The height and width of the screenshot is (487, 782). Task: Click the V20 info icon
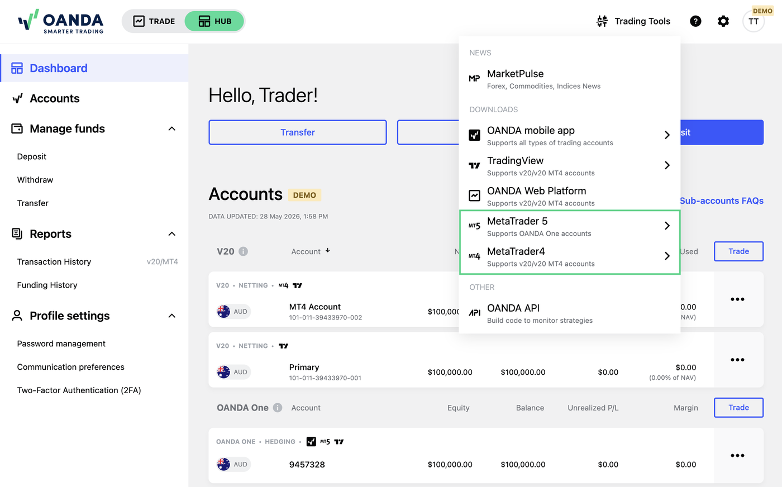244,251
